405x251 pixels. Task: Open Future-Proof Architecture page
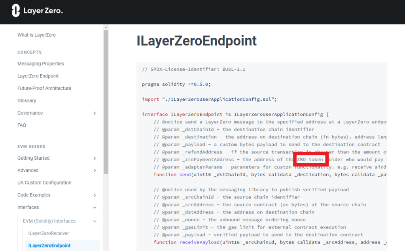click(44, 88)
